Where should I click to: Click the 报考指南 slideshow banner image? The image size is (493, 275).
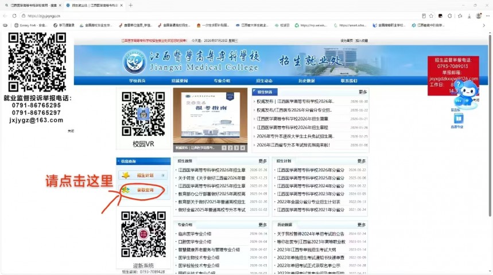210,116
